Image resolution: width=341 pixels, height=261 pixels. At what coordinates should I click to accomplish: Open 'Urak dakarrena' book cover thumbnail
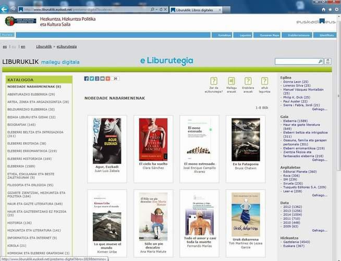pyautogui.click(x=245, y=215)
